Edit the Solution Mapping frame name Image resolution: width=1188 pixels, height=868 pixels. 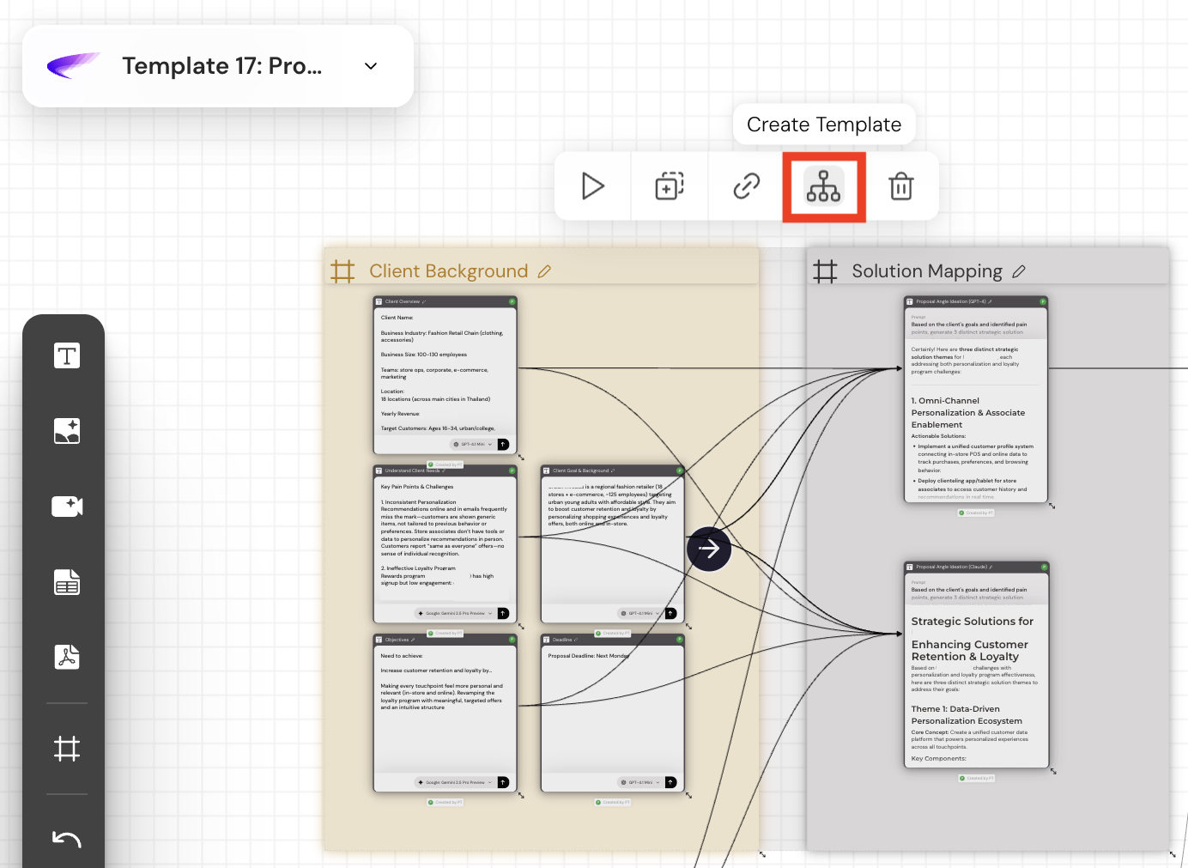1019,271
